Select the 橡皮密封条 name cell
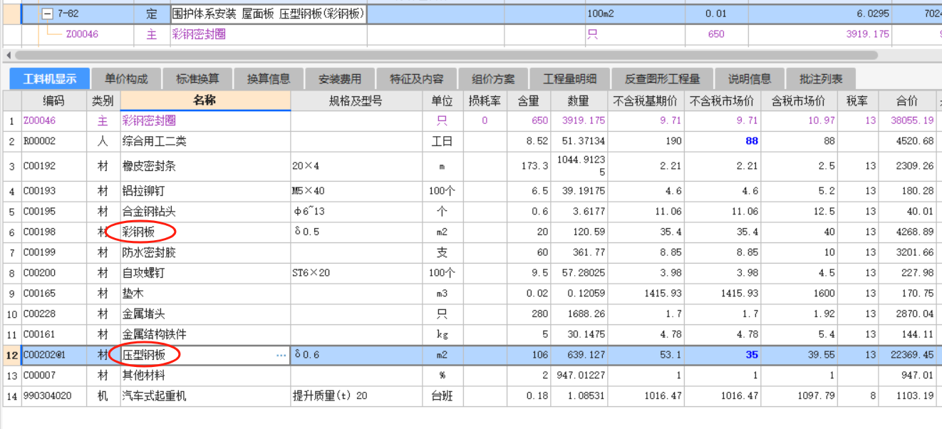Image resolution: width=942 pixels, height=429 pixels. [x=205, y=166]
